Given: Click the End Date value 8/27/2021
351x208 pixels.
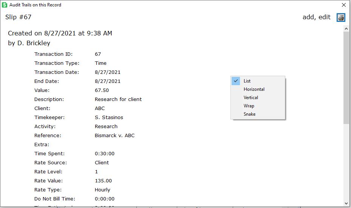Looking at the screenshot, I should (x=107, y=81).
